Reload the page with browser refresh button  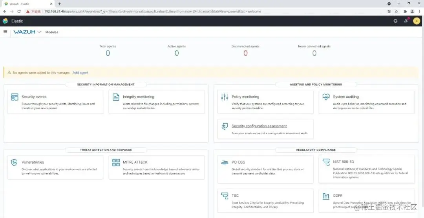[x=19, y=11]
